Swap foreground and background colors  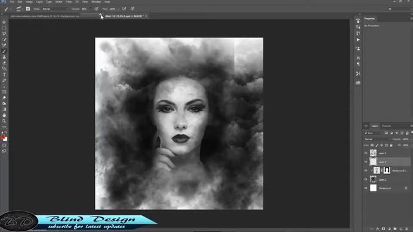pyautogui.click(x=6, y=132)
